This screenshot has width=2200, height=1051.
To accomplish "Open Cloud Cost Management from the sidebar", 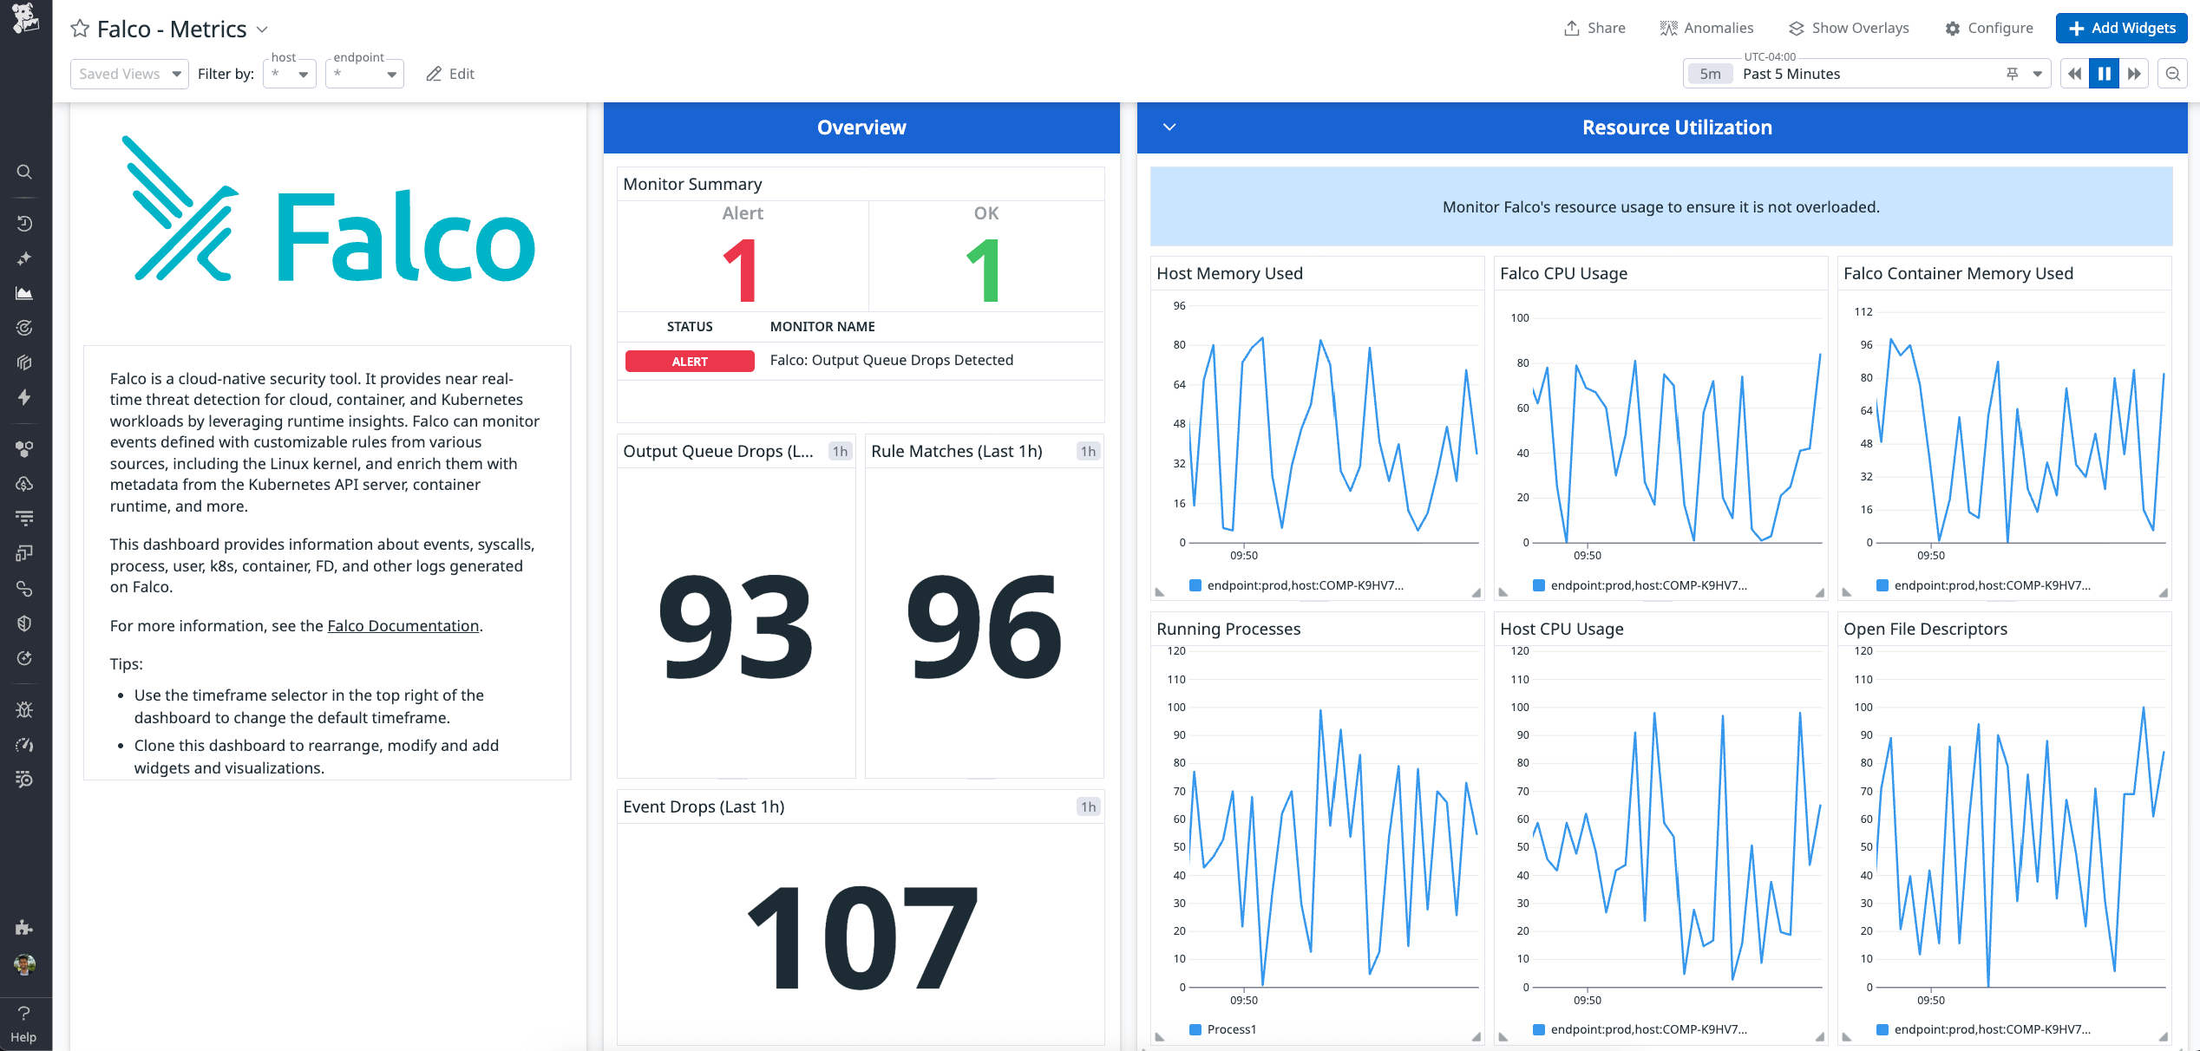I will (x=24, y=484).
